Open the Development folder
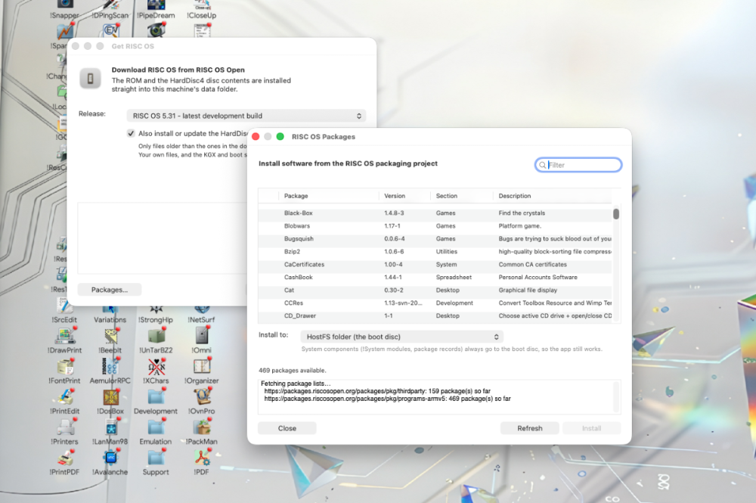 coord(156,397)
